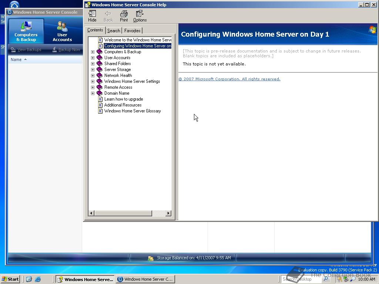The image size is (379, 284).
Task: Click the network system tray icon
Action: (346, 280)
